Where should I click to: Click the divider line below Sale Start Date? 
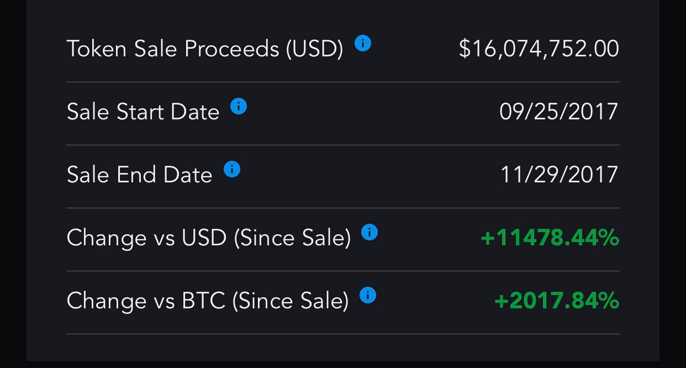(343, 145)
